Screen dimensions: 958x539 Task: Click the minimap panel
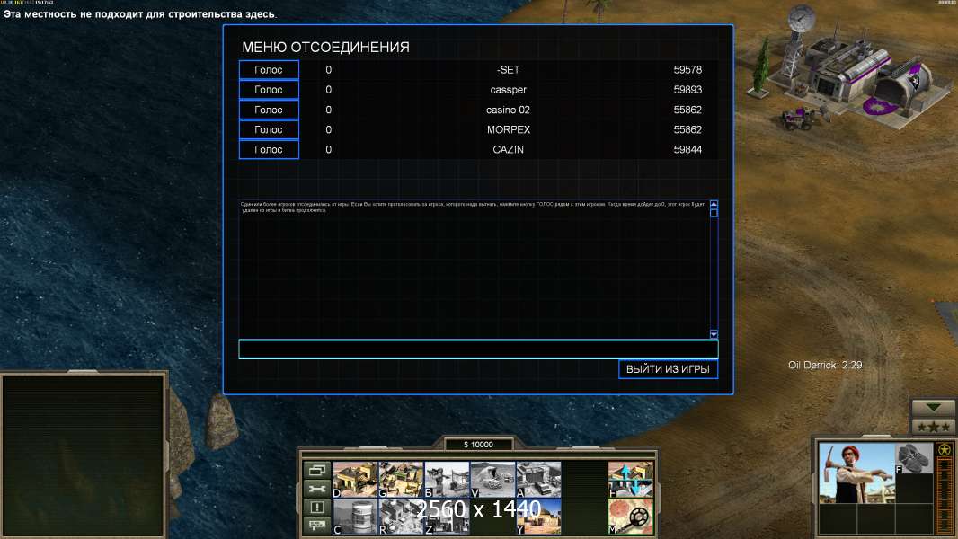click(x=83, y=455)
